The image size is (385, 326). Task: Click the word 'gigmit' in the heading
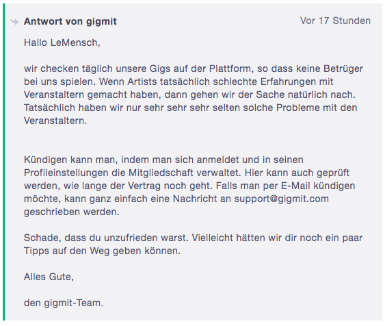[101, 22]
